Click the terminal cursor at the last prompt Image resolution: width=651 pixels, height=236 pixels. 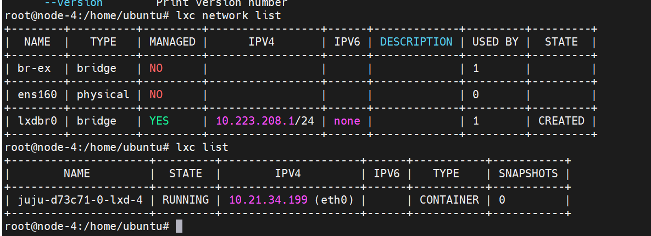[x=178, y=226]
